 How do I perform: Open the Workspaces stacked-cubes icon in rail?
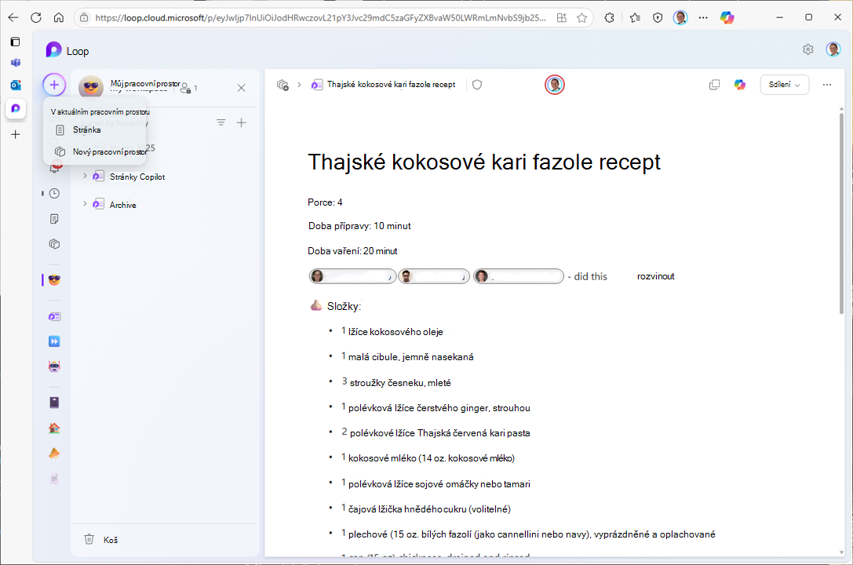click(54, 244)
